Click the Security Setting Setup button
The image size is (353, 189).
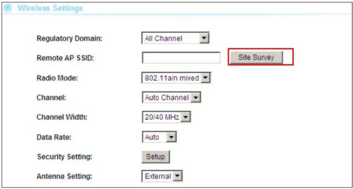coord(156,157)
